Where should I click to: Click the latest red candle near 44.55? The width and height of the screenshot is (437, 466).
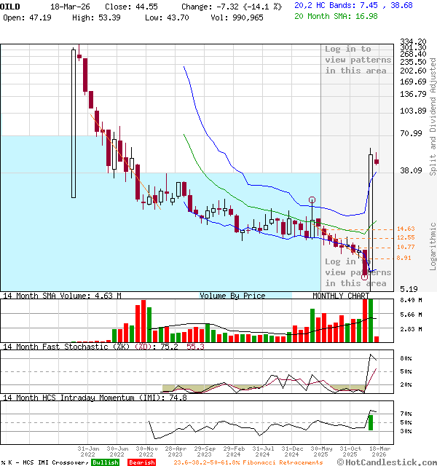[x=377, y=162]
